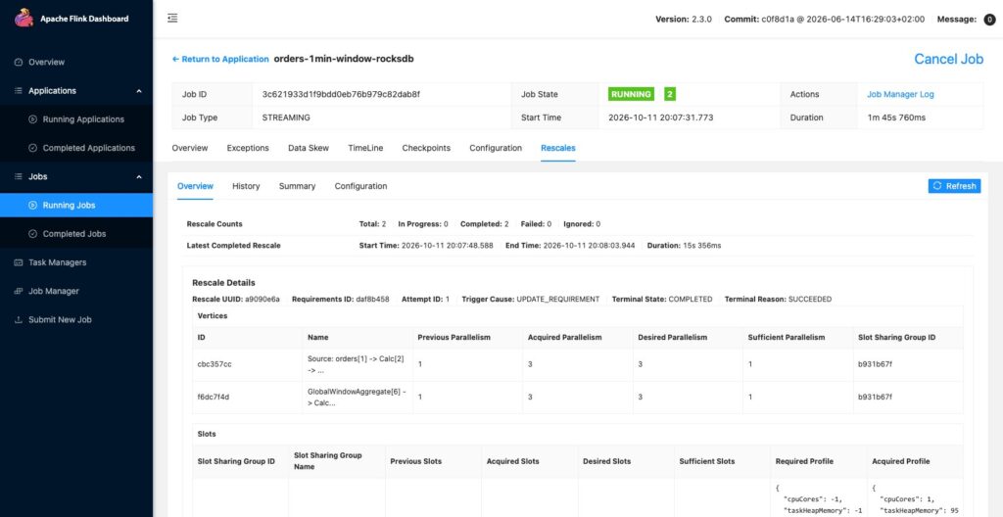1003x517 pixels.
Task: Collapse the Applications menu chevron
Action: pos(139,91)
